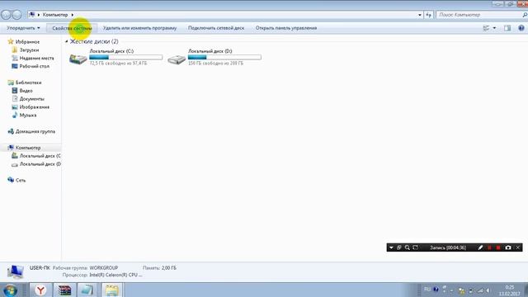Click the recorder window-select icon
This screenshot has width=528, height=297.
(399, 247)
